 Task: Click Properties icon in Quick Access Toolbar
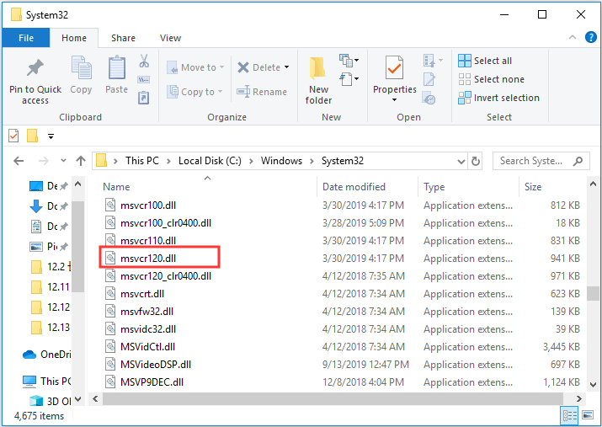(13, 136)
